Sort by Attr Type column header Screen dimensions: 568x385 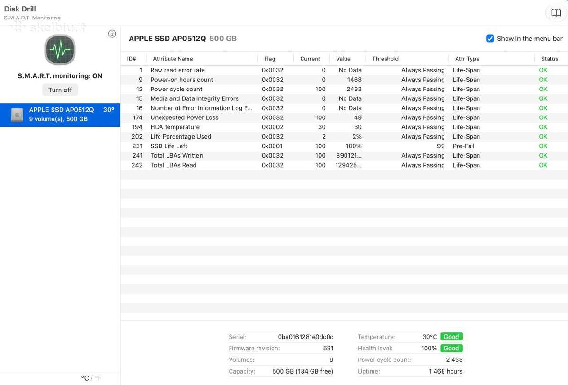(467, 59)
